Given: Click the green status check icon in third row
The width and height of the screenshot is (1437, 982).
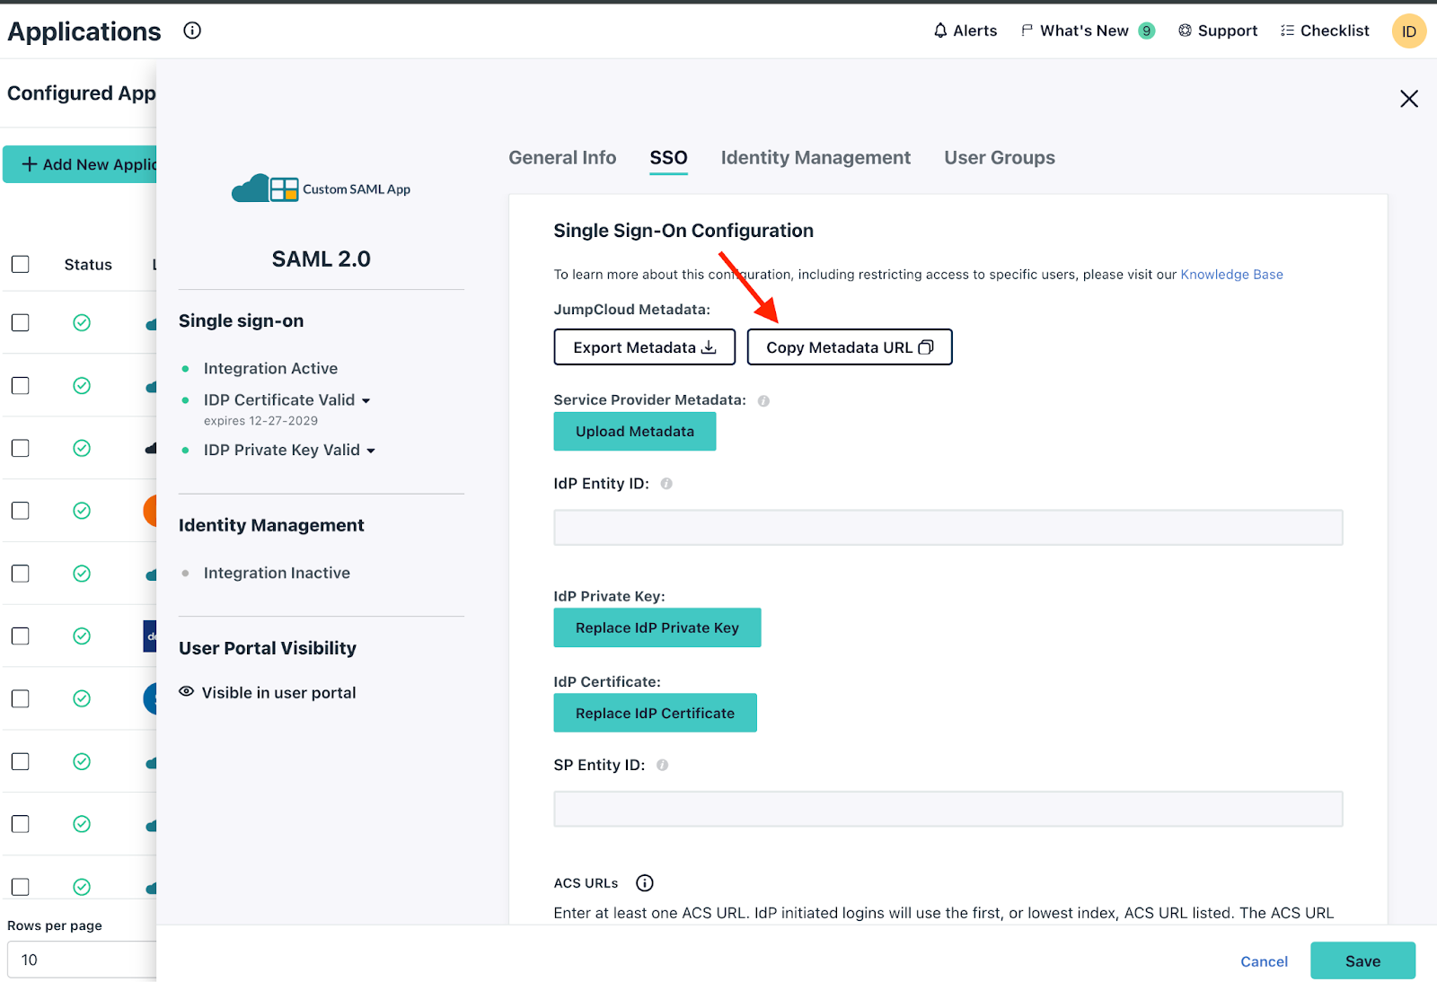Looking at the screenshot, I should pyautogui.click(x=82, y=448).
